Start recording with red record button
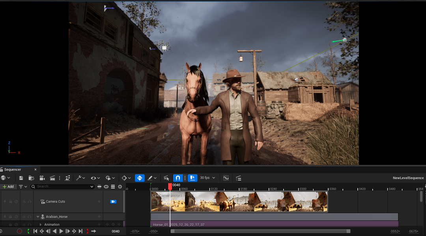Viewport: 426px width, 236px height. coord(20,231)
